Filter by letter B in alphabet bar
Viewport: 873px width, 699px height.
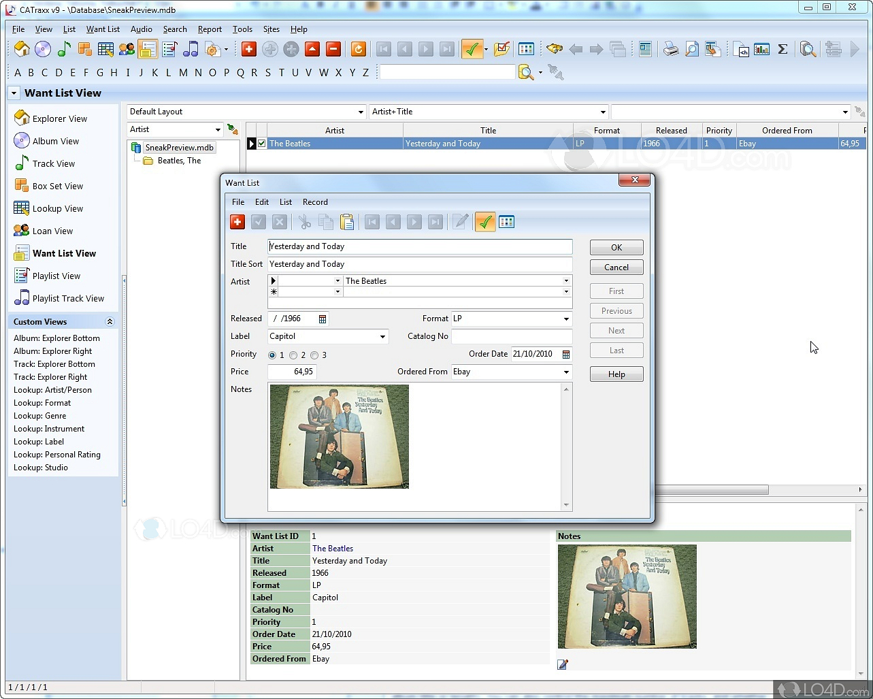point(31,73)
